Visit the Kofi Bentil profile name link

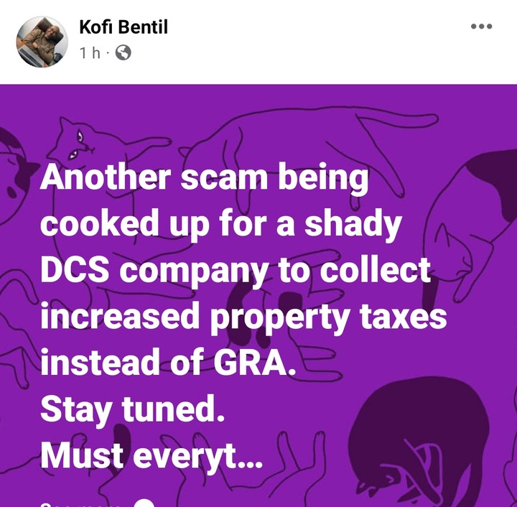[x=124, y=27]
